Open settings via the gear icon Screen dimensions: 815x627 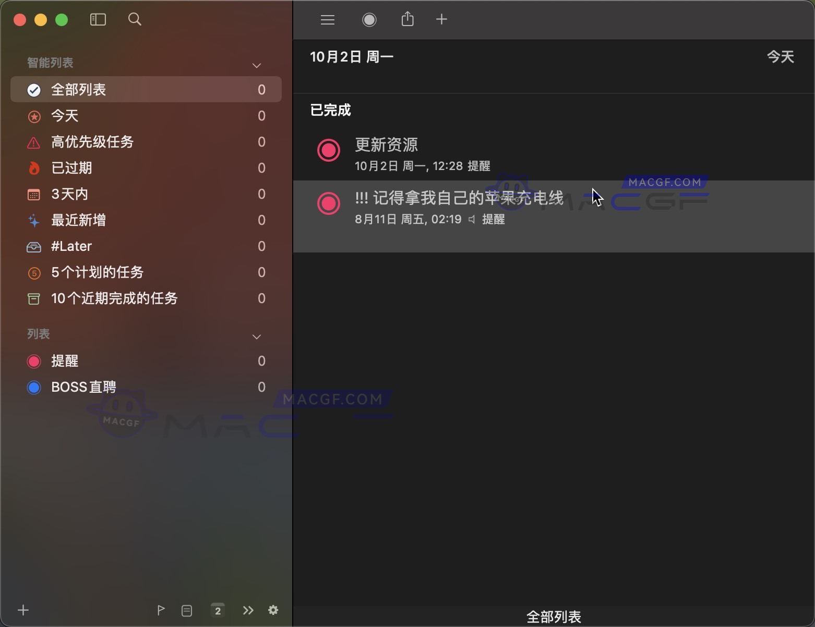click(x=273, y=610)
